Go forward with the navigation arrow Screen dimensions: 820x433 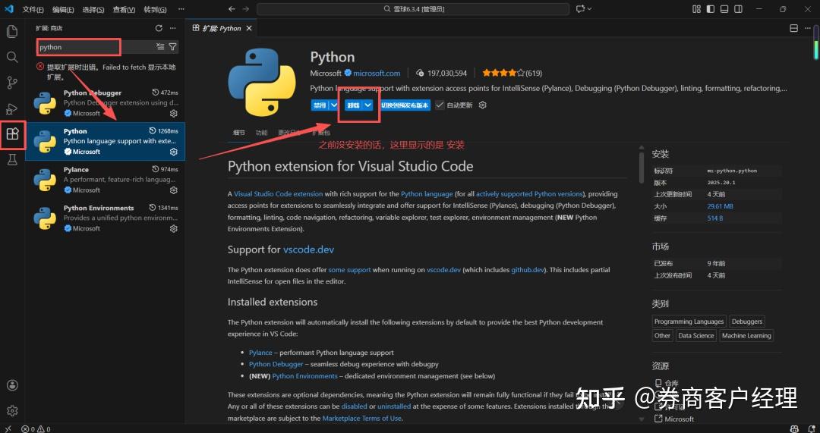coord(246,9)
